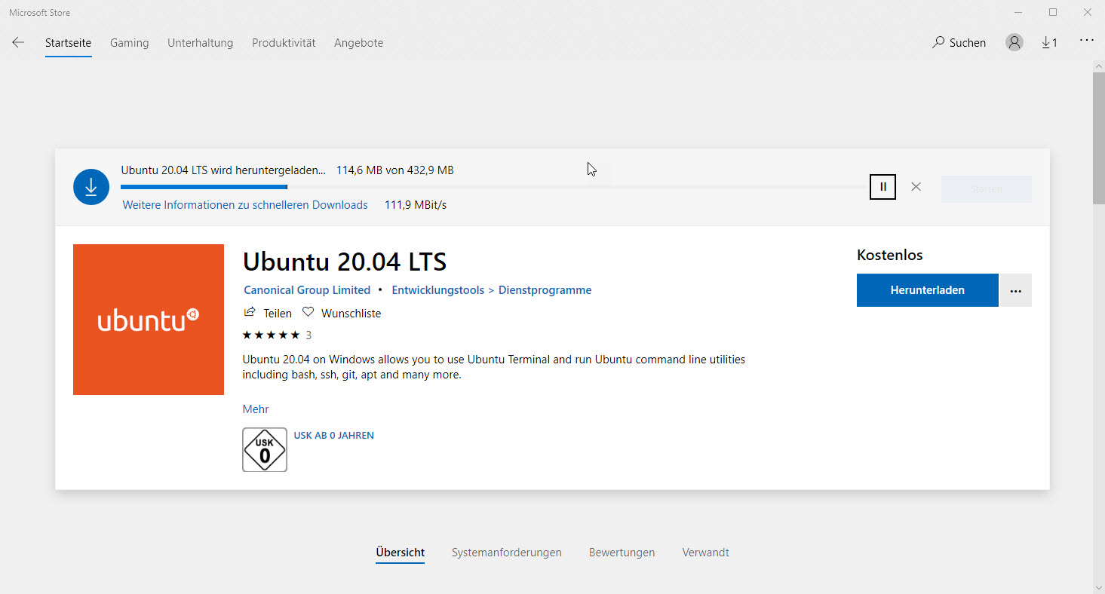Click the 114,6 MB von 432,9 MB text
Screen dimensions: 1105x594
tap(395, 170)
